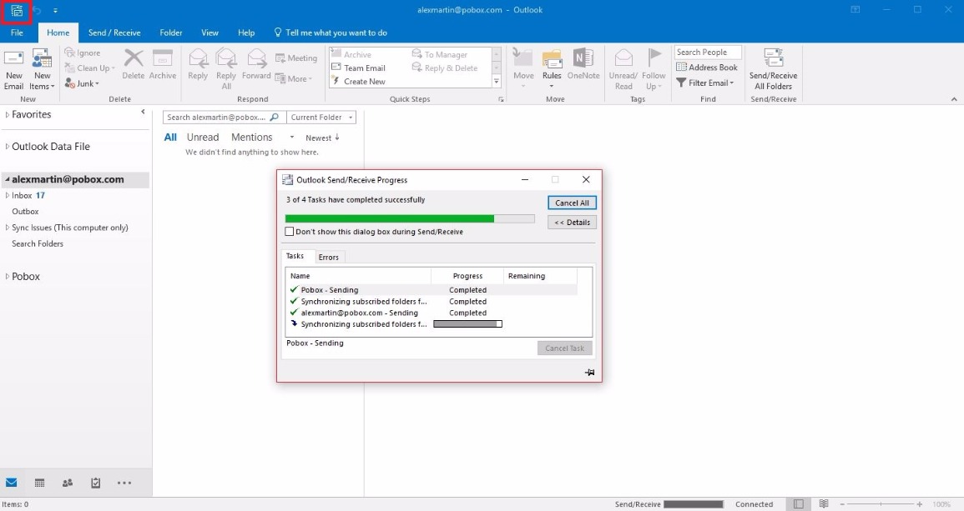Open Customize Quick Access Toolbar dropdown
The image size is (964, 511).
coord(55,11)
